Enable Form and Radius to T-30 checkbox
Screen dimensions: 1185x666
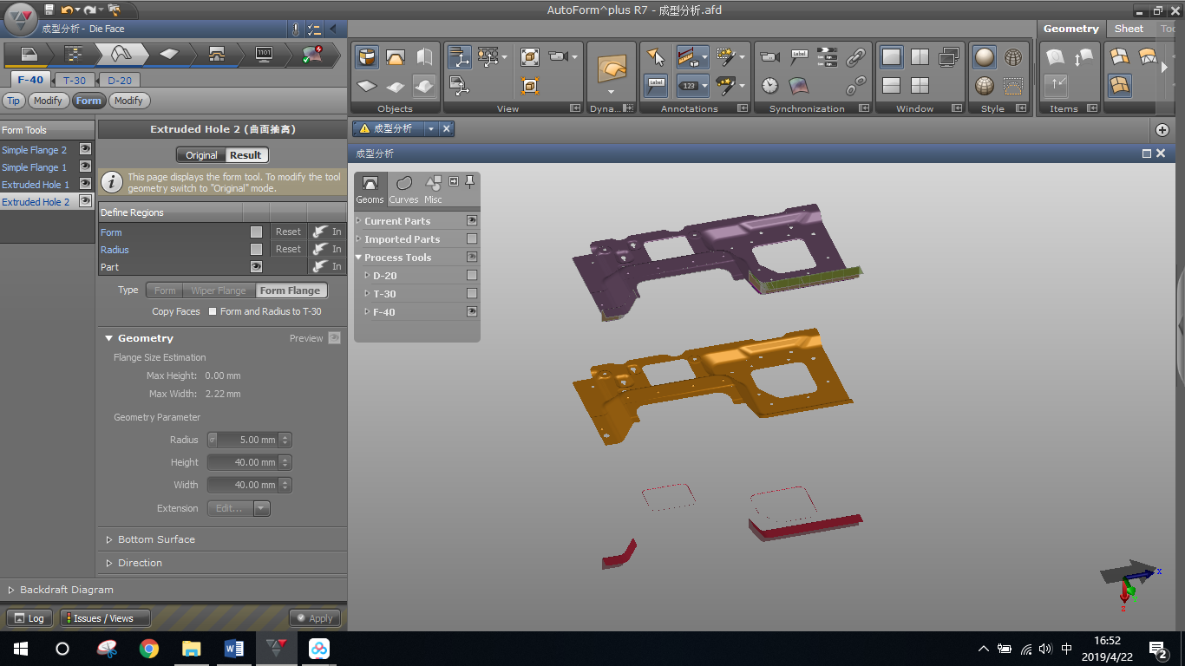point(213,312)
